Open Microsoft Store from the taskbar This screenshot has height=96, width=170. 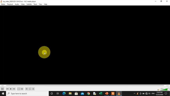tap(76, 94)
